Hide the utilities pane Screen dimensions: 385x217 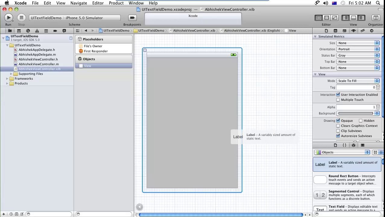pyautogui.click(x=361, y=18)
